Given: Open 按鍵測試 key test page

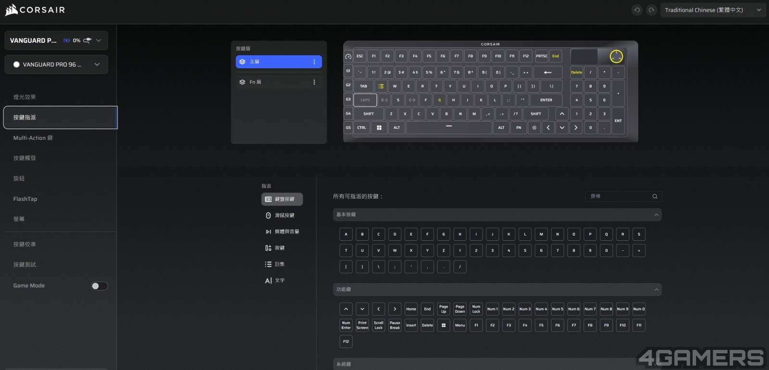Looking at the screenshot, I should pyautogui.click(x=25, y=265).
